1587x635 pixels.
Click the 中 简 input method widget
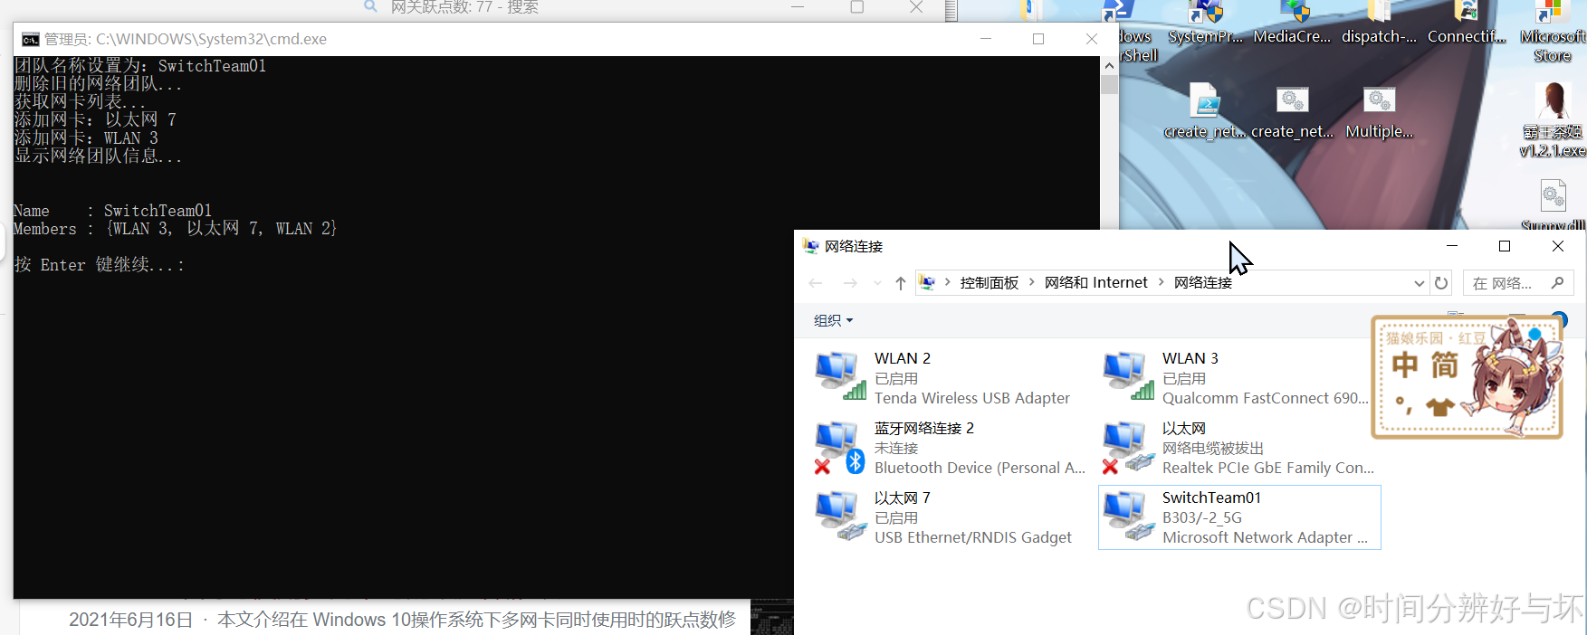(1467, 377)
